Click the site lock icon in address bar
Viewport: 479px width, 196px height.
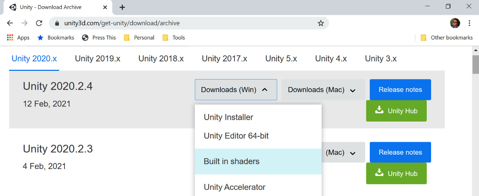(x=57, y=23)
